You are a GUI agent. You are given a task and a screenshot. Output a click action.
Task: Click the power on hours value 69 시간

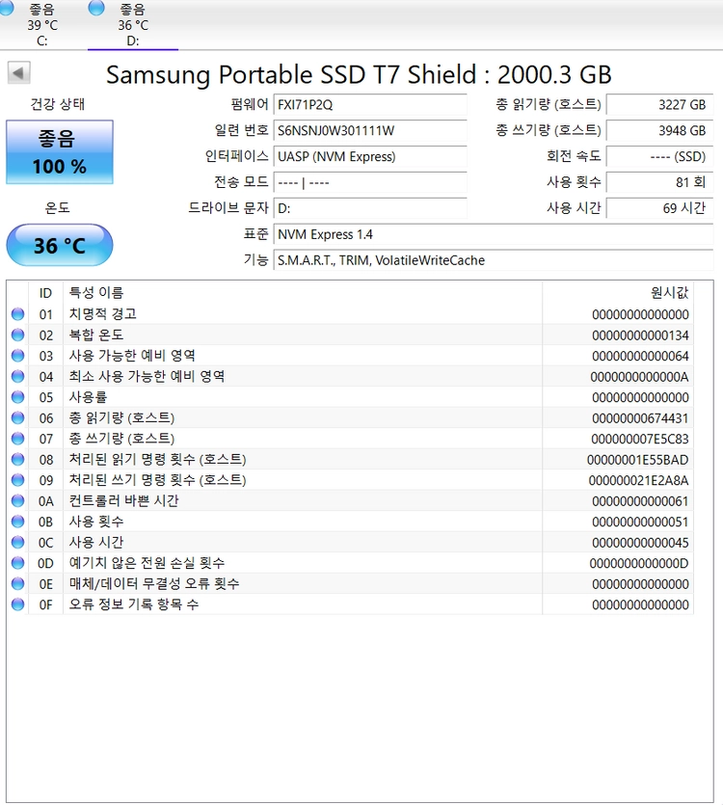(x=659, y=208)
